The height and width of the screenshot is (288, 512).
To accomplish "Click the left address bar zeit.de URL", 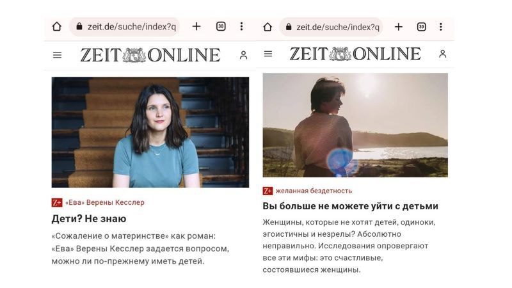I will [124, 27].
